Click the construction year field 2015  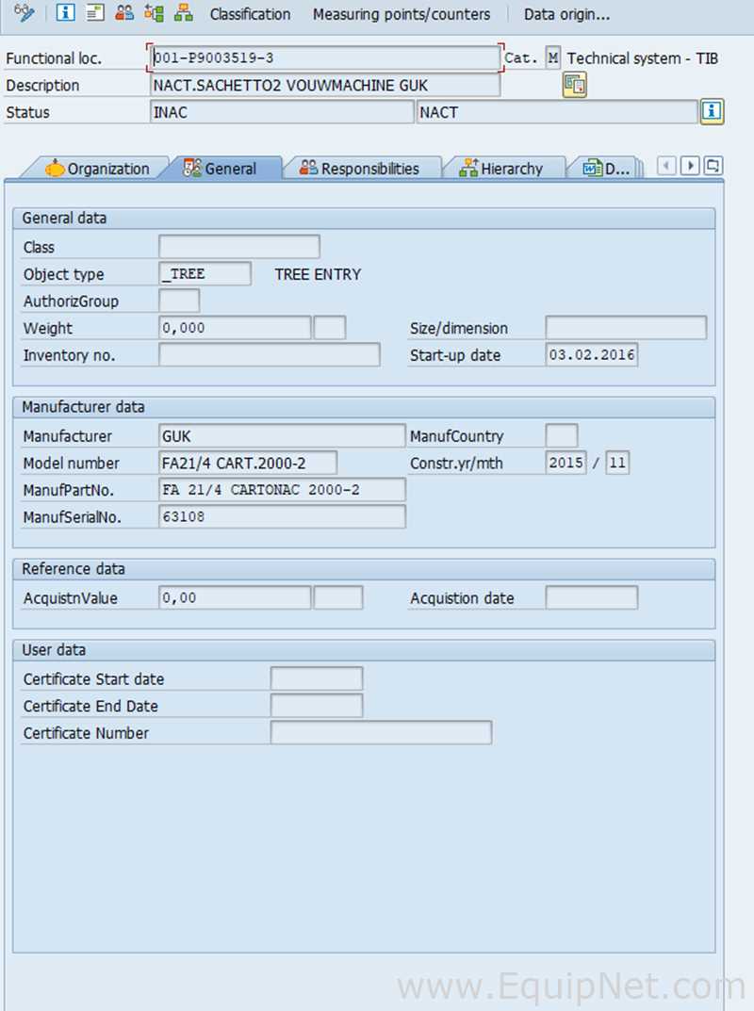[565, 463]
